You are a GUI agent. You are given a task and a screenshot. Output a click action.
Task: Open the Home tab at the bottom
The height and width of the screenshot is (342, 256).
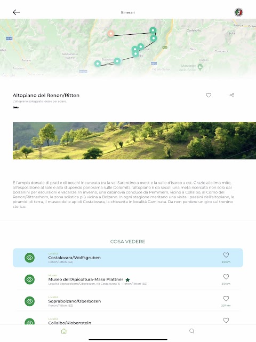click(64, 331)
